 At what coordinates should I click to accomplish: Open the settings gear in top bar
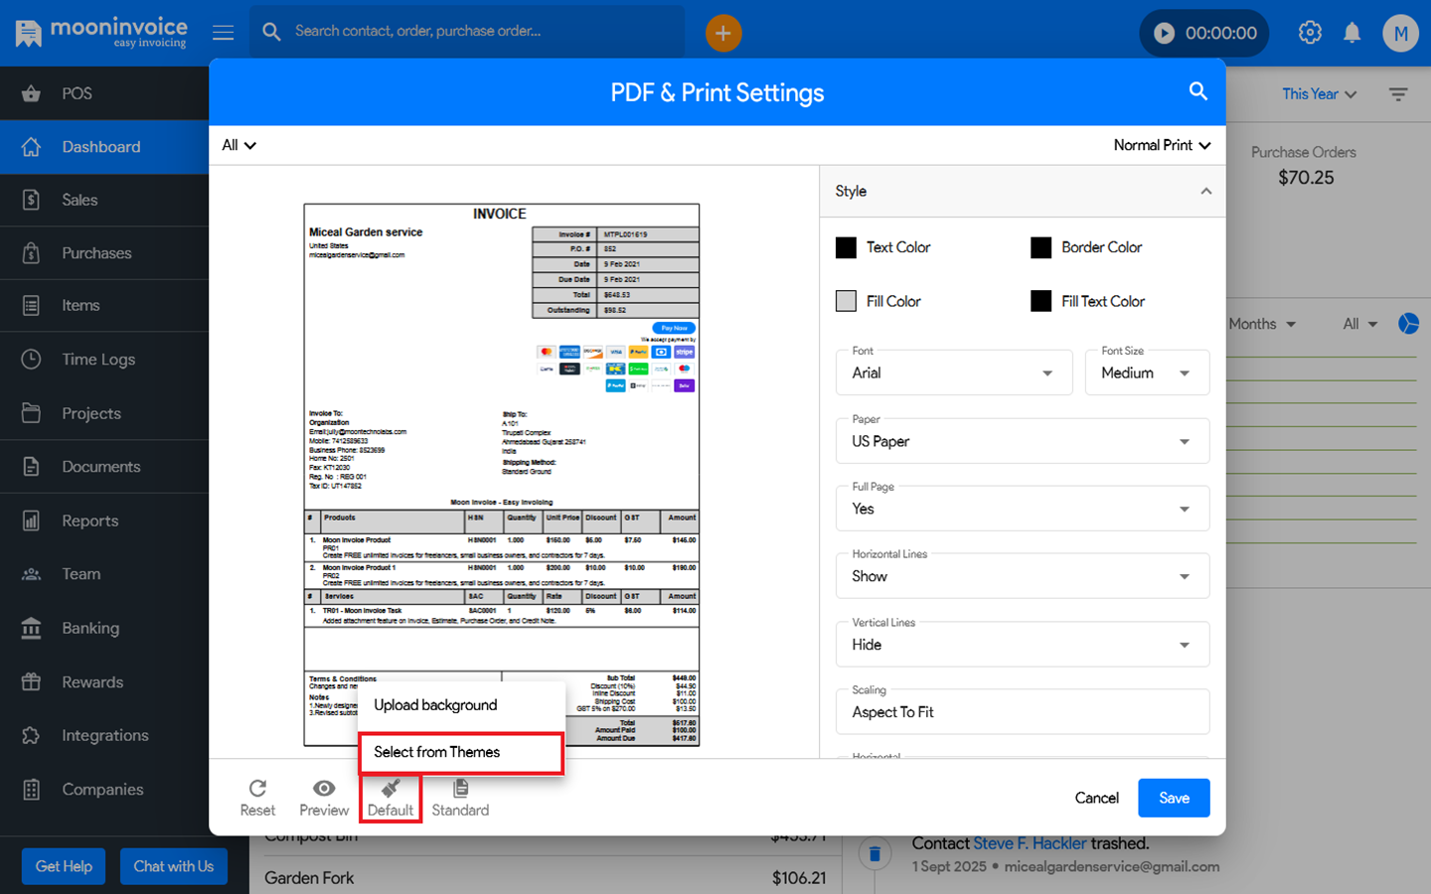coord(1310,33)
